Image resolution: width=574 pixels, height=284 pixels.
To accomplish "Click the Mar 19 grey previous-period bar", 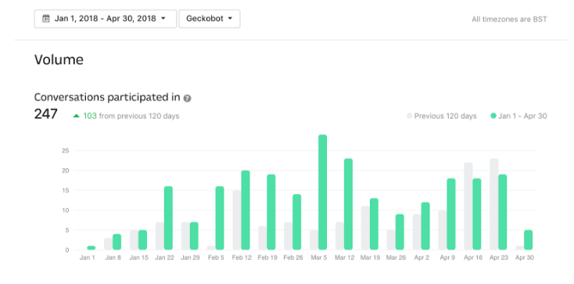I will click(x=365, y=228).
